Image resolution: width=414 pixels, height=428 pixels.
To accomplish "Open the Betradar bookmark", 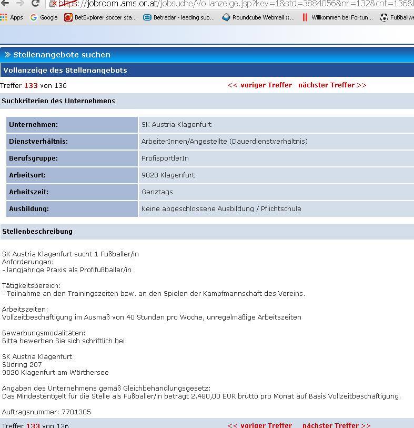I will click(179, 17).
